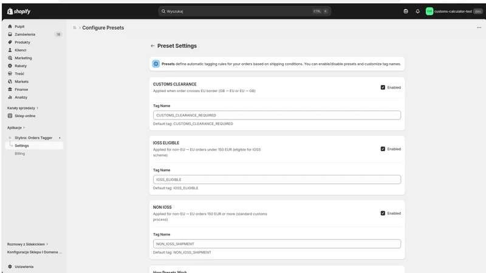The image size is (486, 273).
Task: Click 'Default tag: NON_IOSS_SHIPMENT' text
Action: (182, 252)
